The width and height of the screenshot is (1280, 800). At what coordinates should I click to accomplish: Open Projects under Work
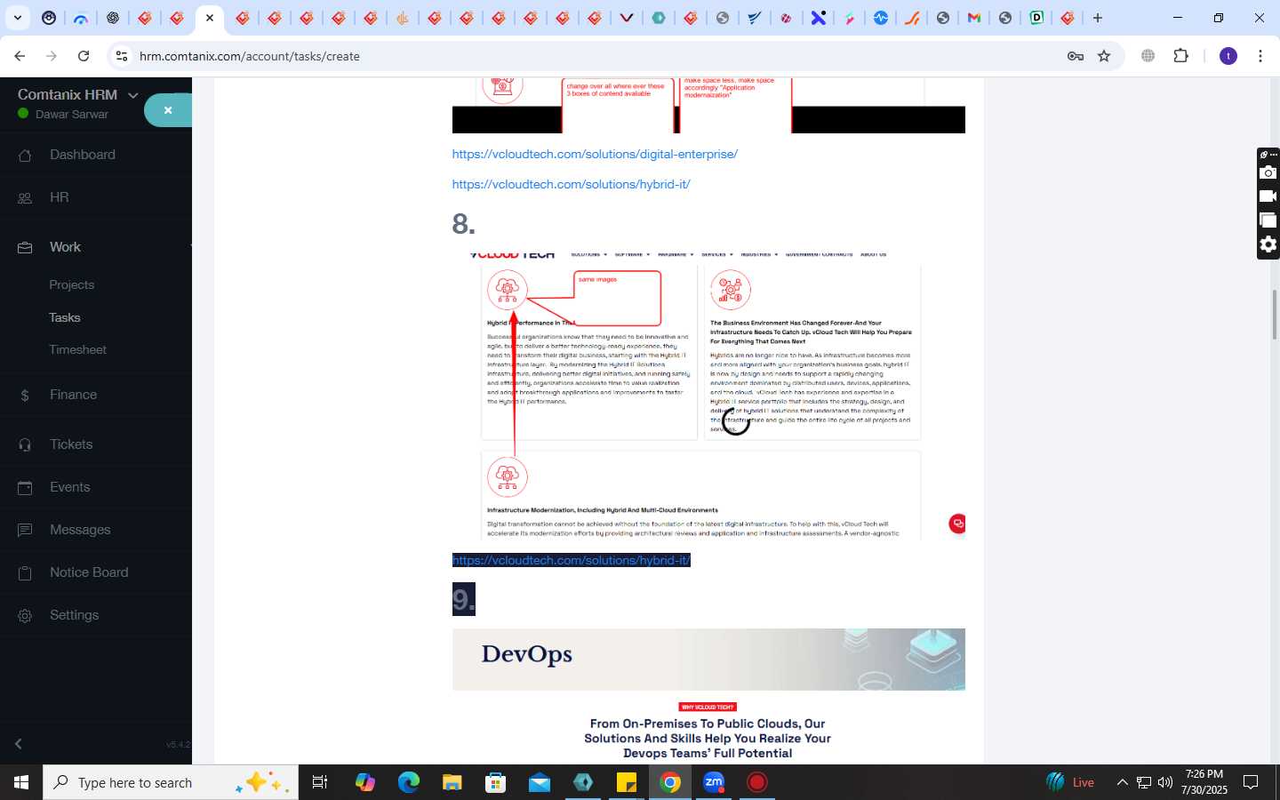tap(72, 285)
